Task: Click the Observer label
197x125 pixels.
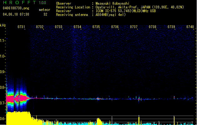Action: (64, 3)
